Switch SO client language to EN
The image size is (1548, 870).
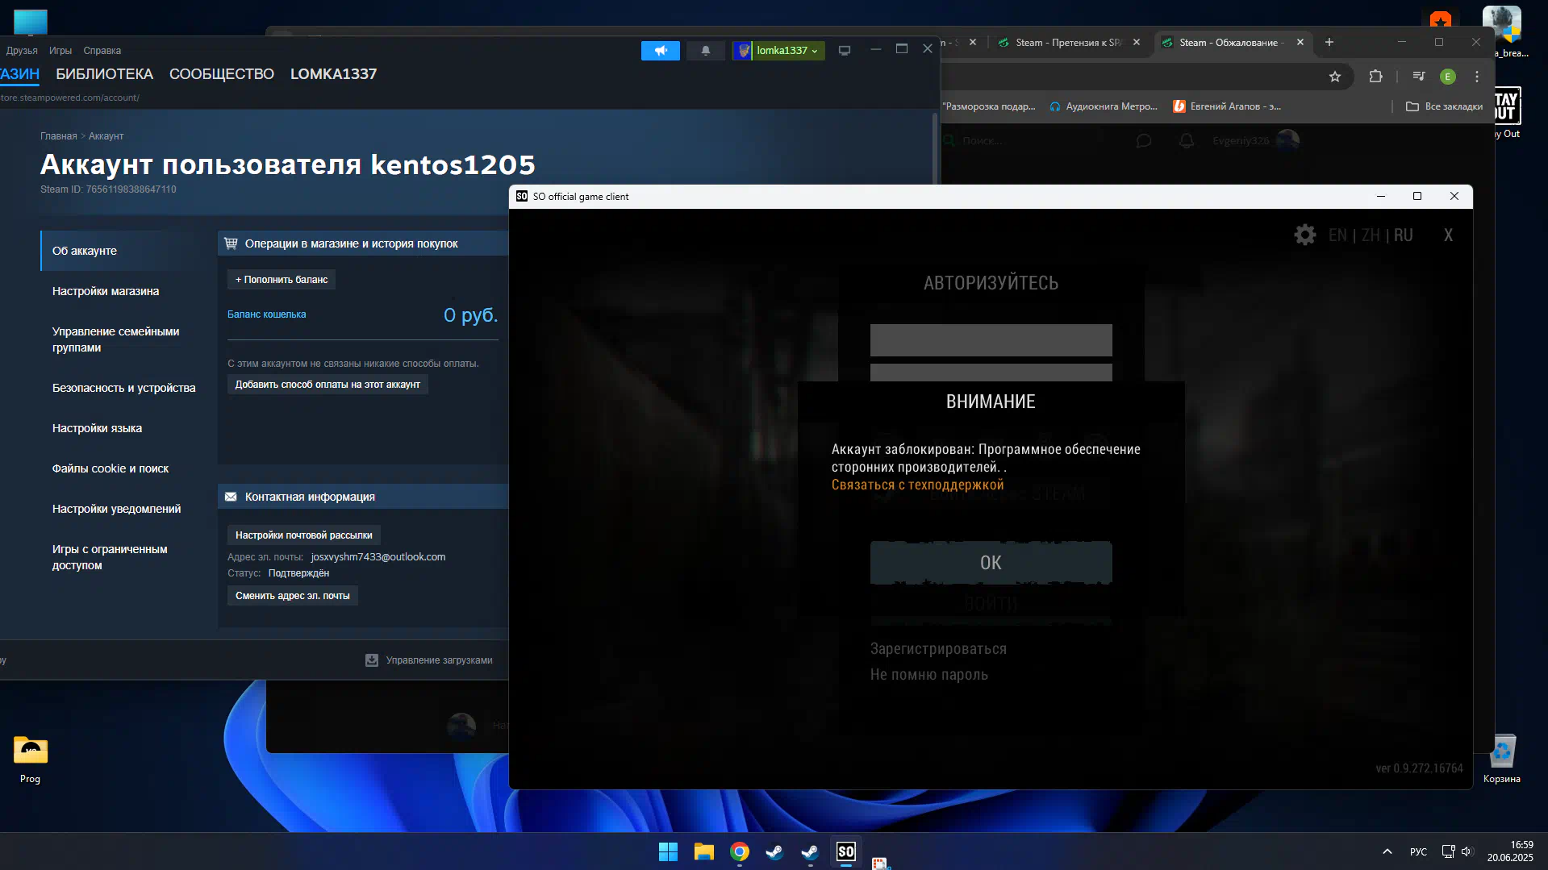pos(1337,235)
